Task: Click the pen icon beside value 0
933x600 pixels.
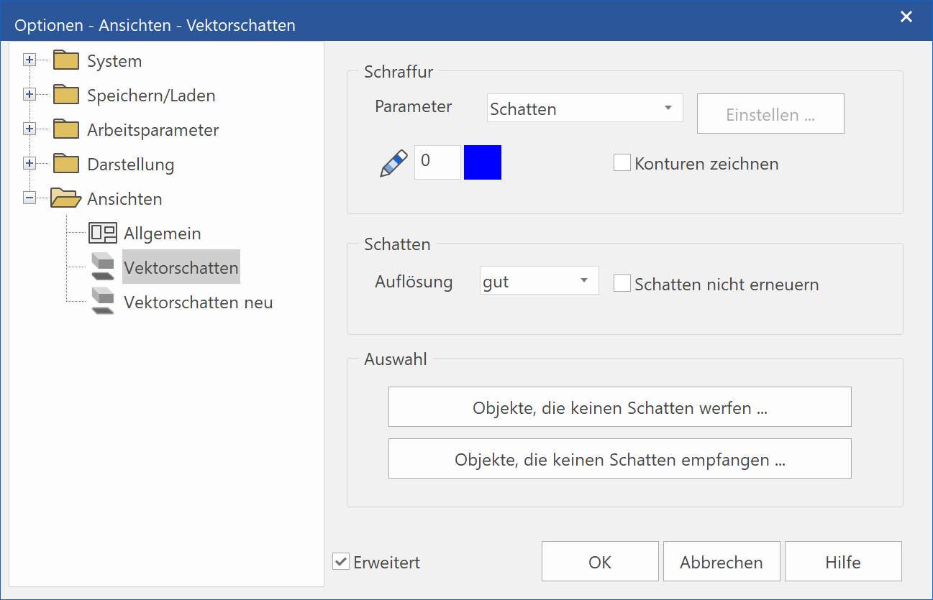Action: click(x=393, y=163)
